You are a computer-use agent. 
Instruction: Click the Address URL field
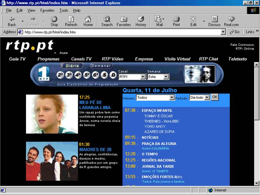[x=122, y=32]
